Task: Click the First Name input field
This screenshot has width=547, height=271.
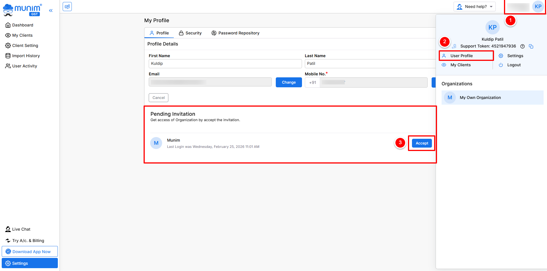Action: [x=225, y=64]
